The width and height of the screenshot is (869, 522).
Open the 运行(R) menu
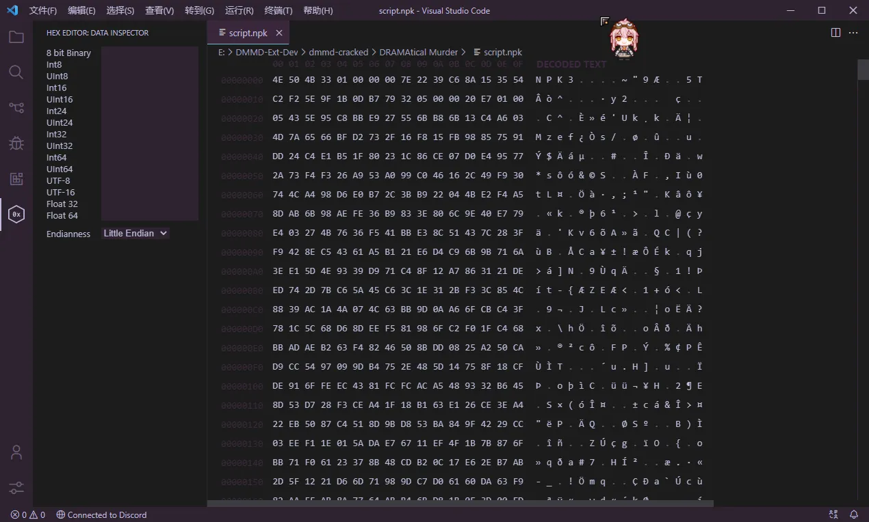[x=239, y=11]
